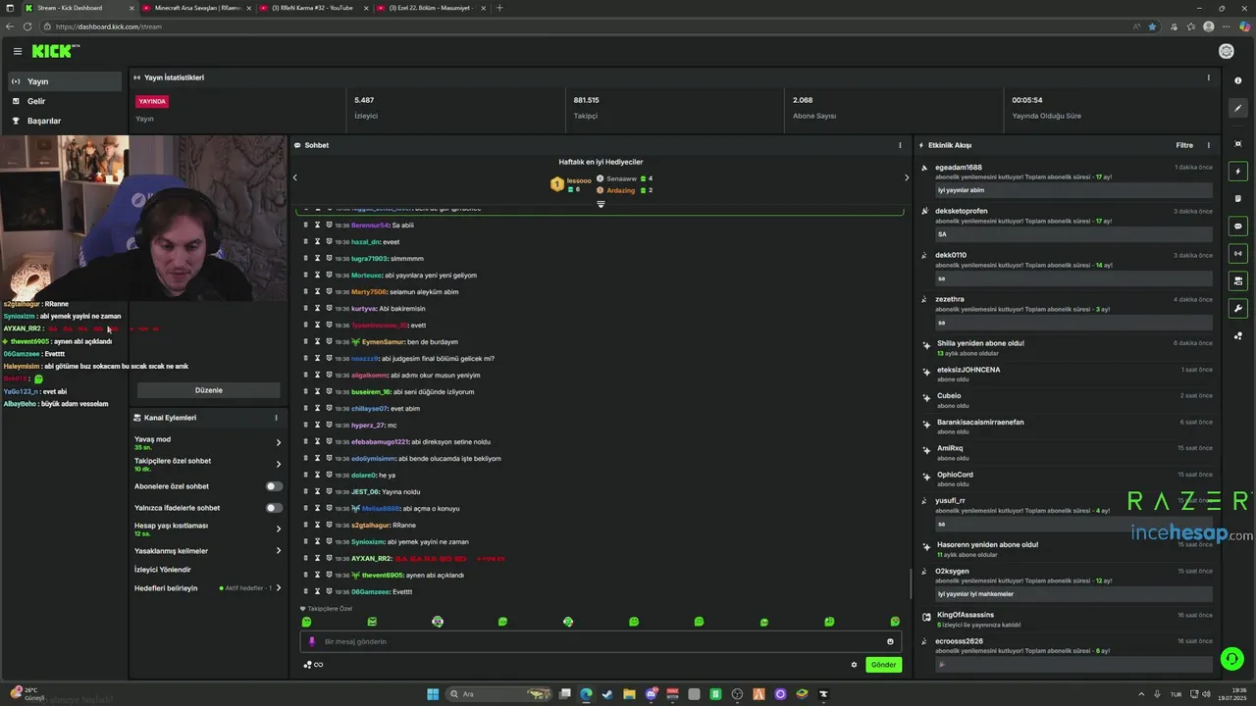
Task: Expand Yavaş mod options
Action: [x=279, y=443]
